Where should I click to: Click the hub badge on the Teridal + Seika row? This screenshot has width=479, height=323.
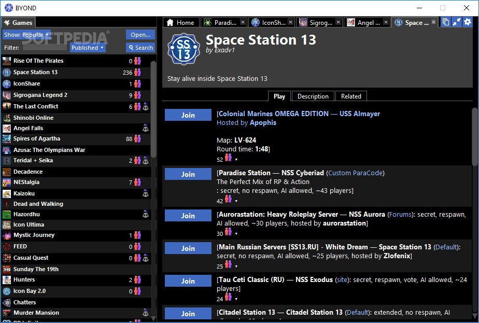pyautogui.click(x=146, y=160)
